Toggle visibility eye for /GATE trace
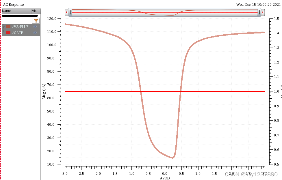The height and width of the screenshot is (180, 282). (35, 33)
